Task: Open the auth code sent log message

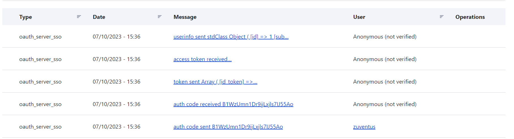Action: point(228,127)
